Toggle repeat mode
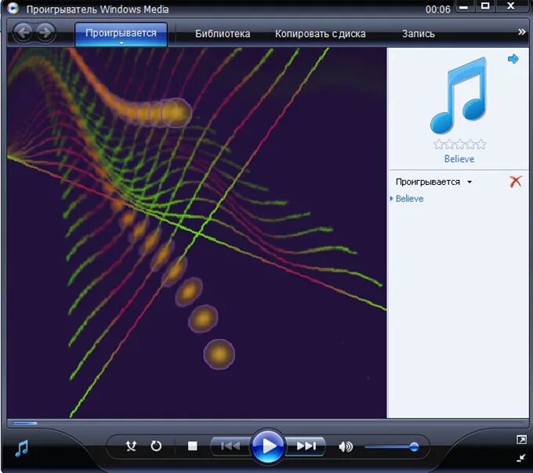Screen dimensions: 533x473 (156, 446)
